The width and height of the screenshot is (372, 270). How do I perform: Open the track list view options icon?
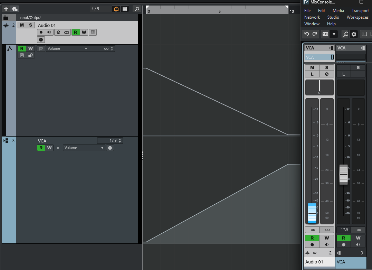click(125, 9)
